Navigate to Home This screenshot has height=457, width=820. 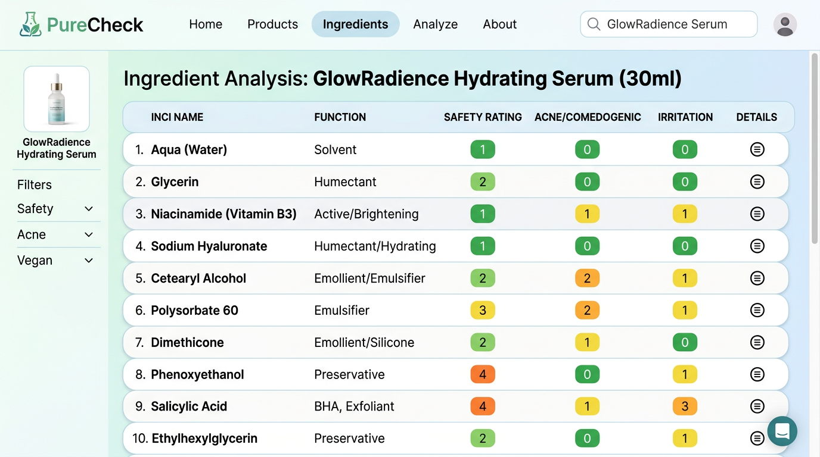(206, 24)
